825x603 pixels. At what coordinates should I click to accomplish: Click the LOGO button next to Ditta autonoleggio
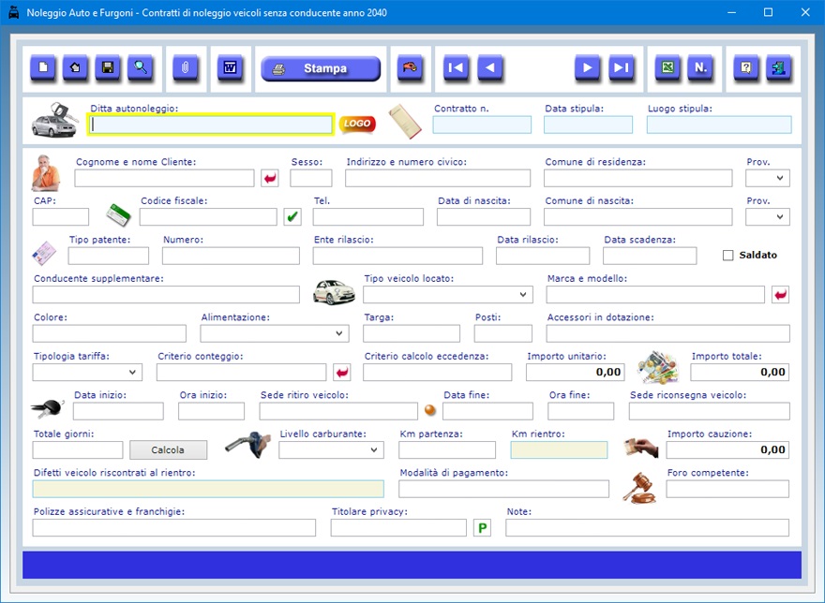[x=356, y=124]
